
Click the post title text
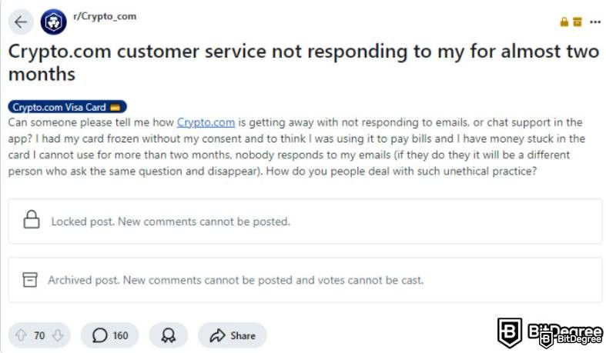tap(303, 62)
